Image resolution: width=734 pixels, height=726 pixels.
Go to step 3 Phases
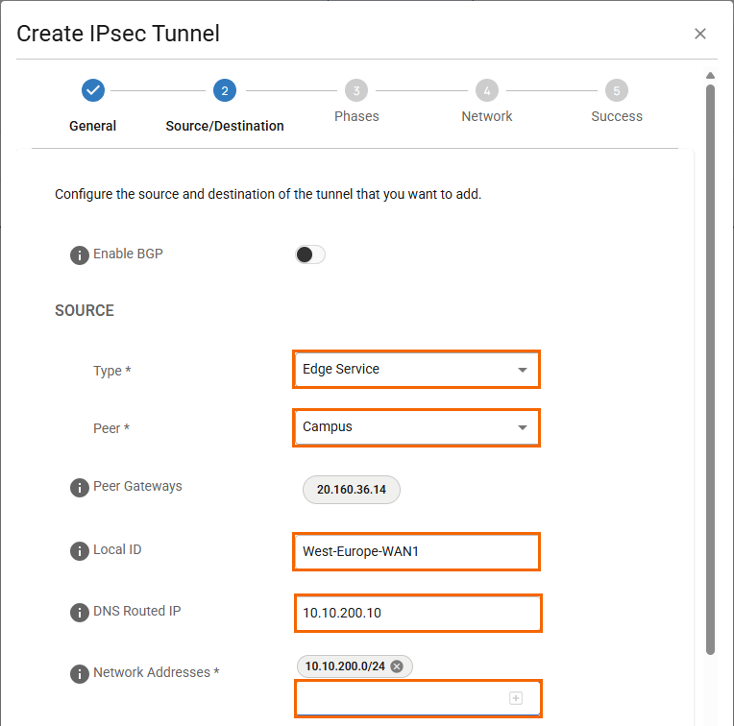point(356,91)
